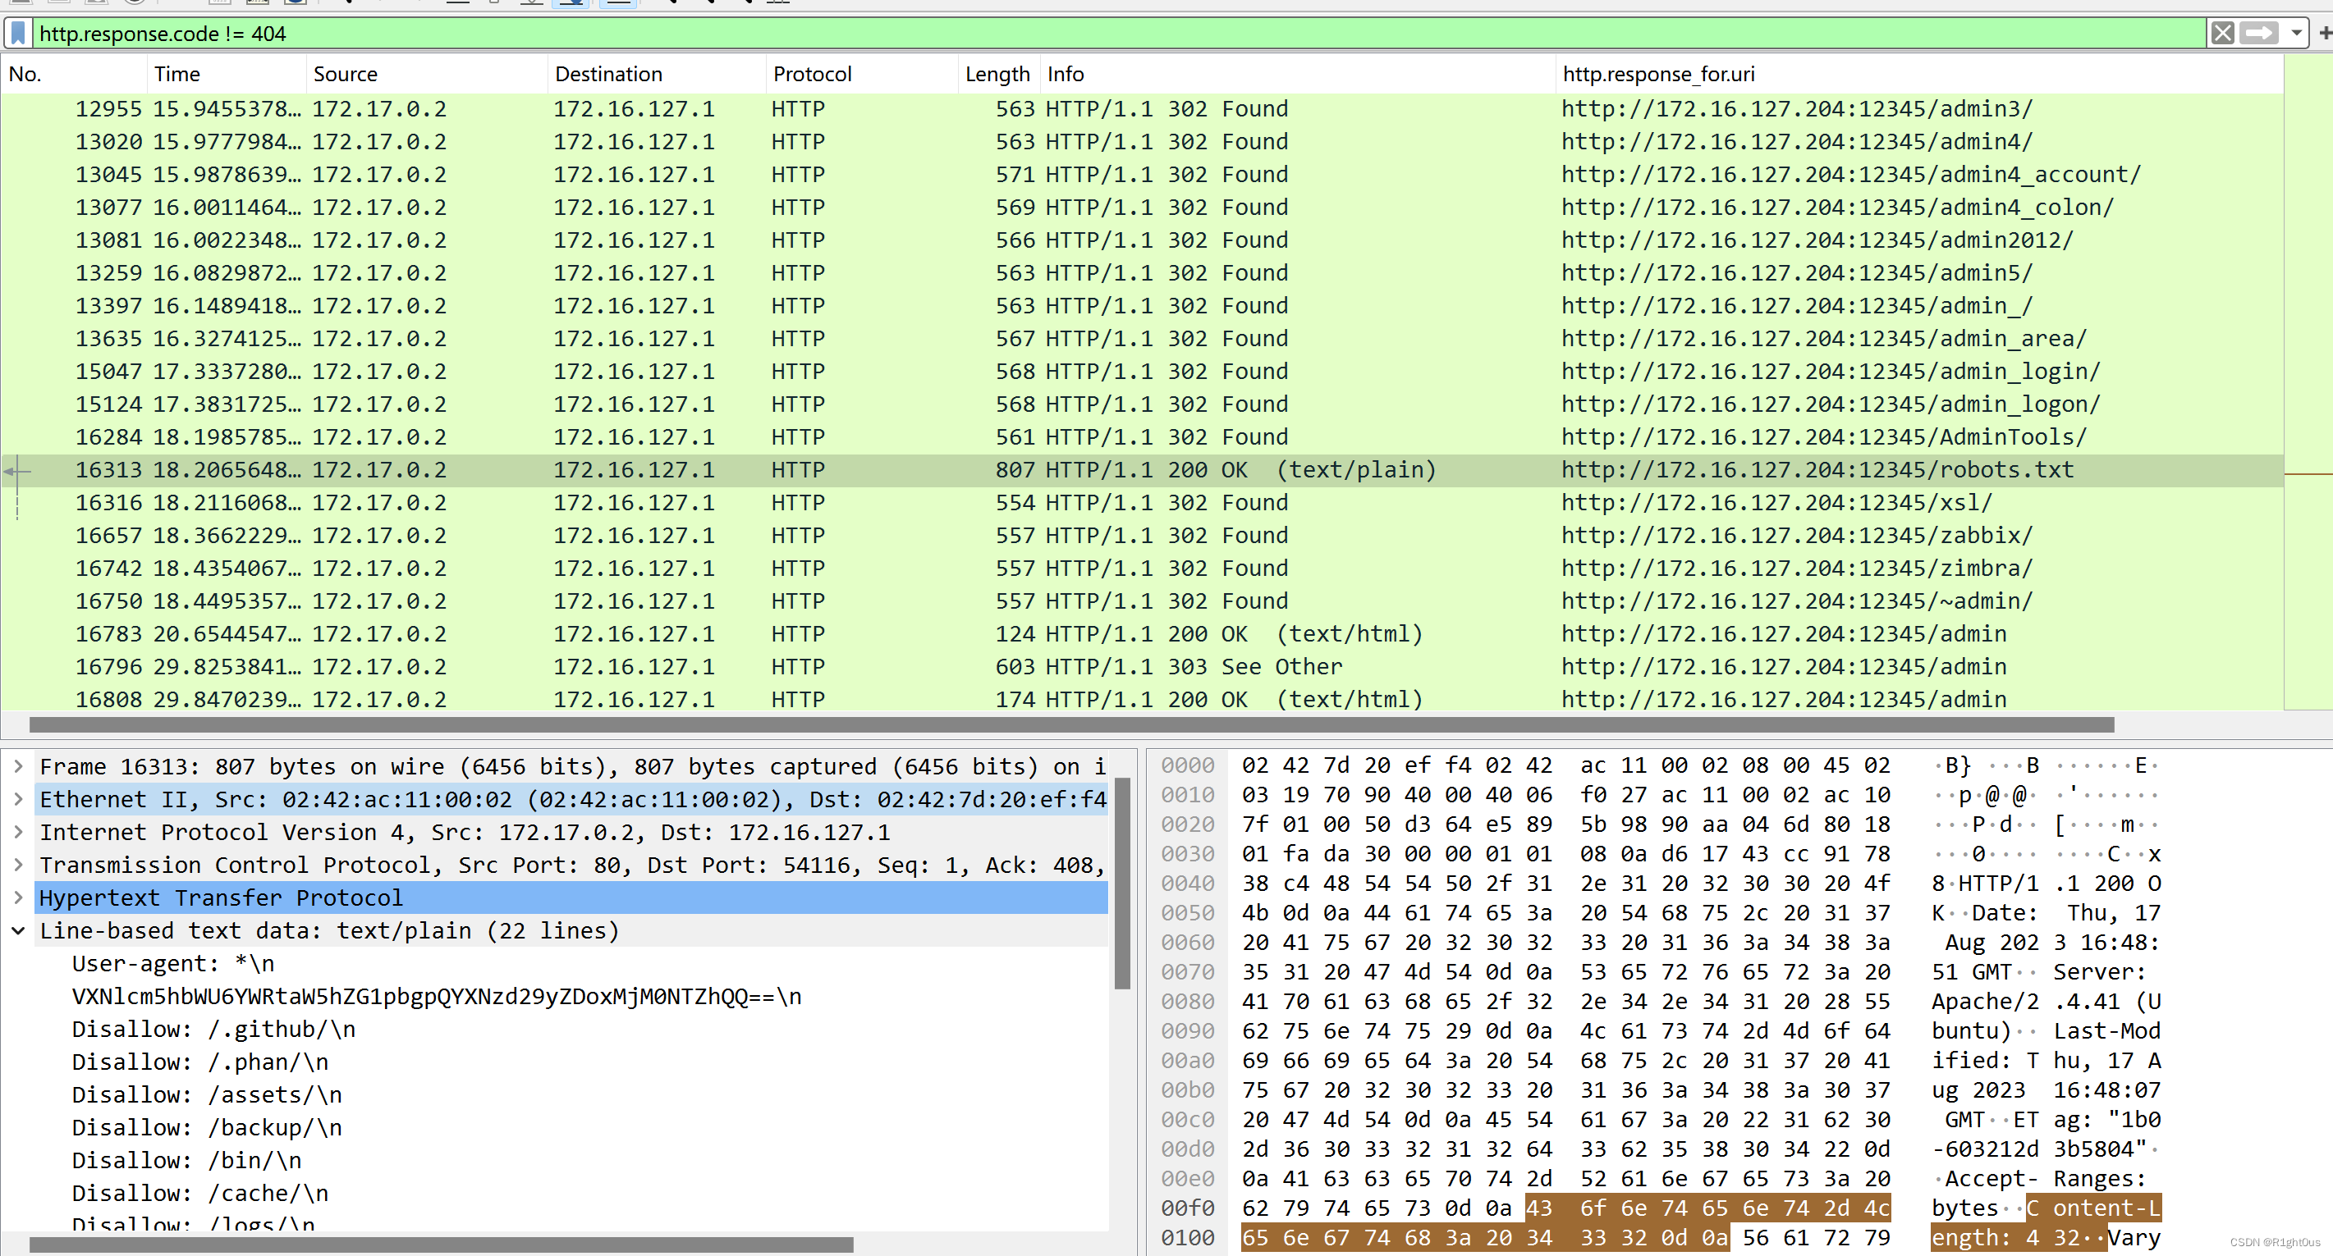The height and width of the screenshot is (1256, 2333).
Task: Select 'Disallow: /.github/' line
Action: pos(213,1029)
